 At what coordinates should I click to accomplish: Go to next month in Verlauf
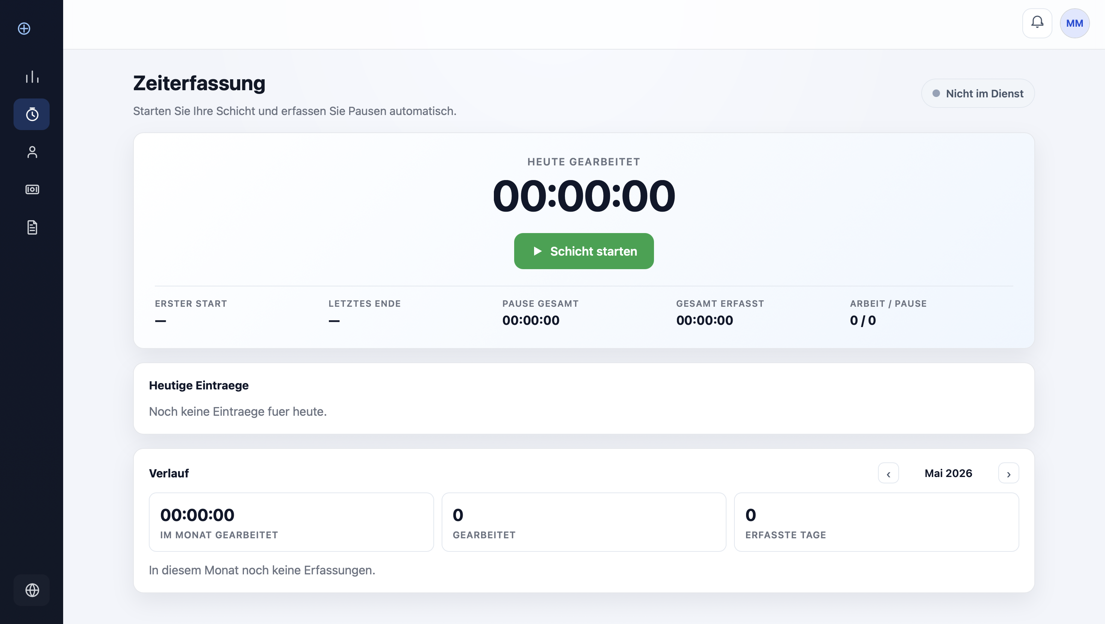pos(1008,473)
